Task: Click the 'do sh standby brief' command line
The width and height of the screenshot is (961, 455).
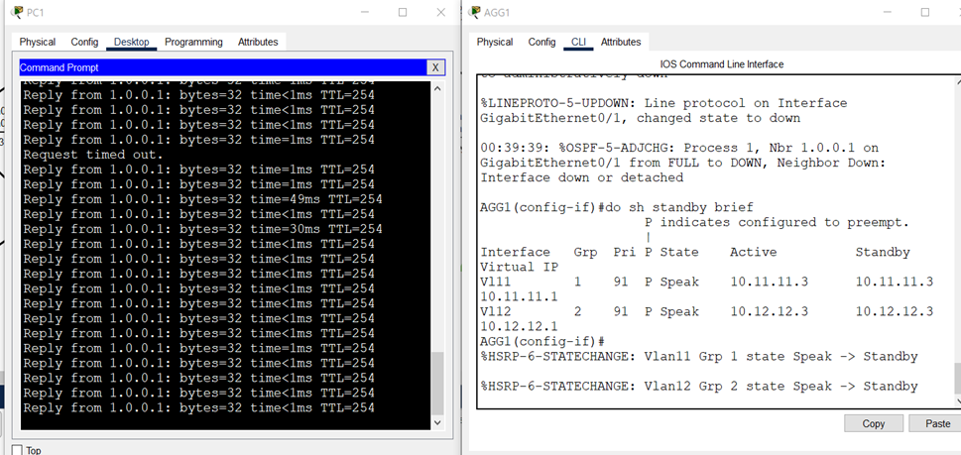Action: point(617,207)
